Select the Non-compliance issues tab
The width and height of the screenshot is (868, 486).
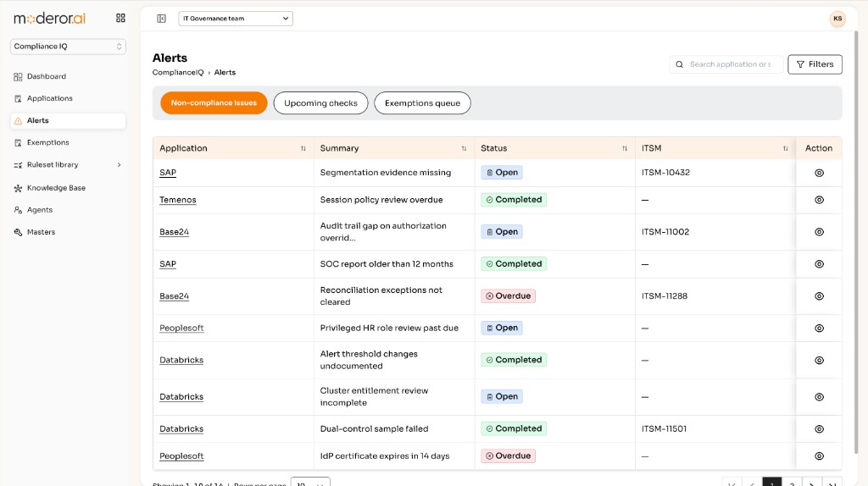(x=214, y=102)
